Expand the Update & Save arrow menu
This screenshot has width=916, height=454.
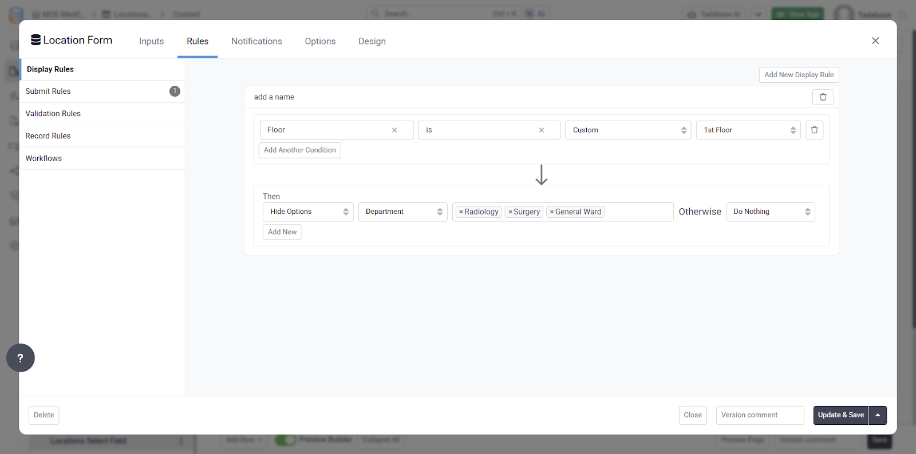pos(878,415)
